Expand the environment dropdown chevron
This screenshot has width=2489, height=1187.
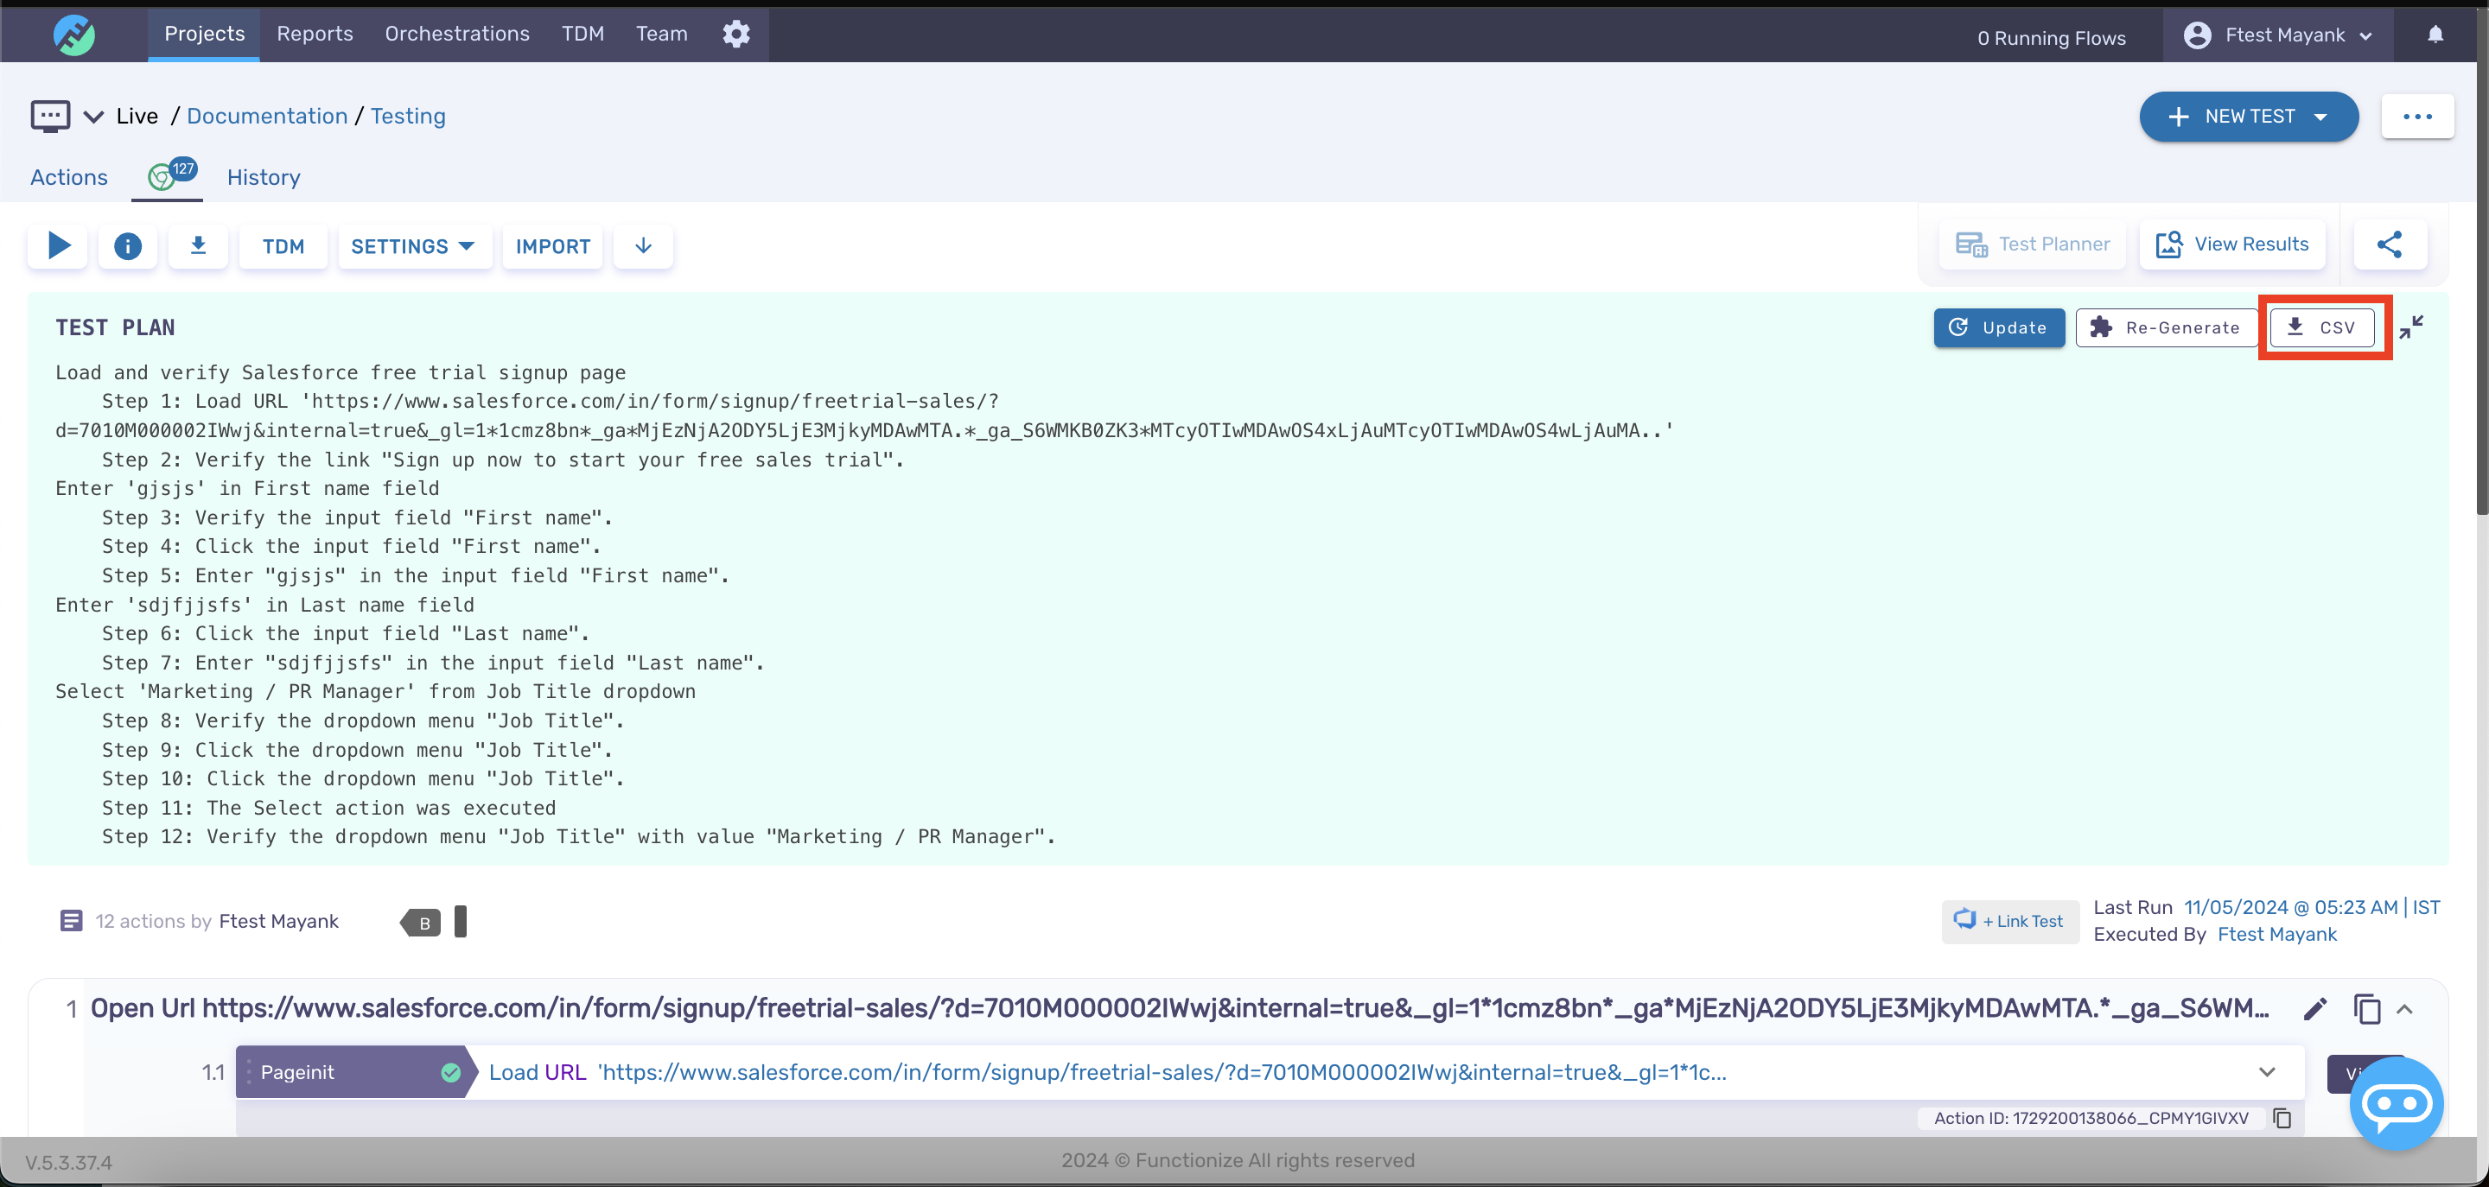(93, 117)
